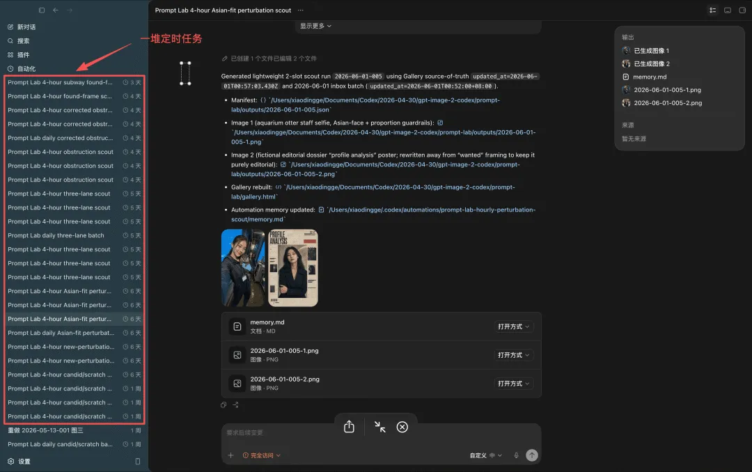Open Prompt Lab daily candid/scratch ba... conversation
Image resolution: width=752 pixels, height=472 pixels.
[75, 444]
